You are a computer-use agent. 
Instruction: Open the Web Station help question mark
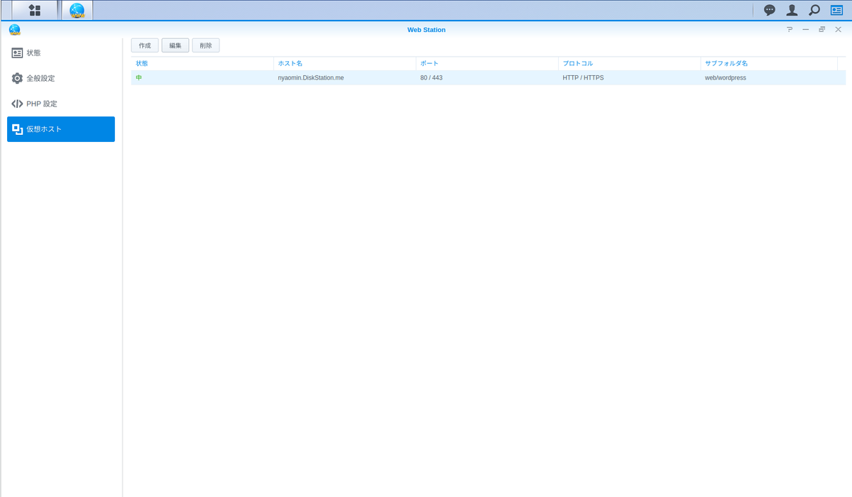coord(790,30)
